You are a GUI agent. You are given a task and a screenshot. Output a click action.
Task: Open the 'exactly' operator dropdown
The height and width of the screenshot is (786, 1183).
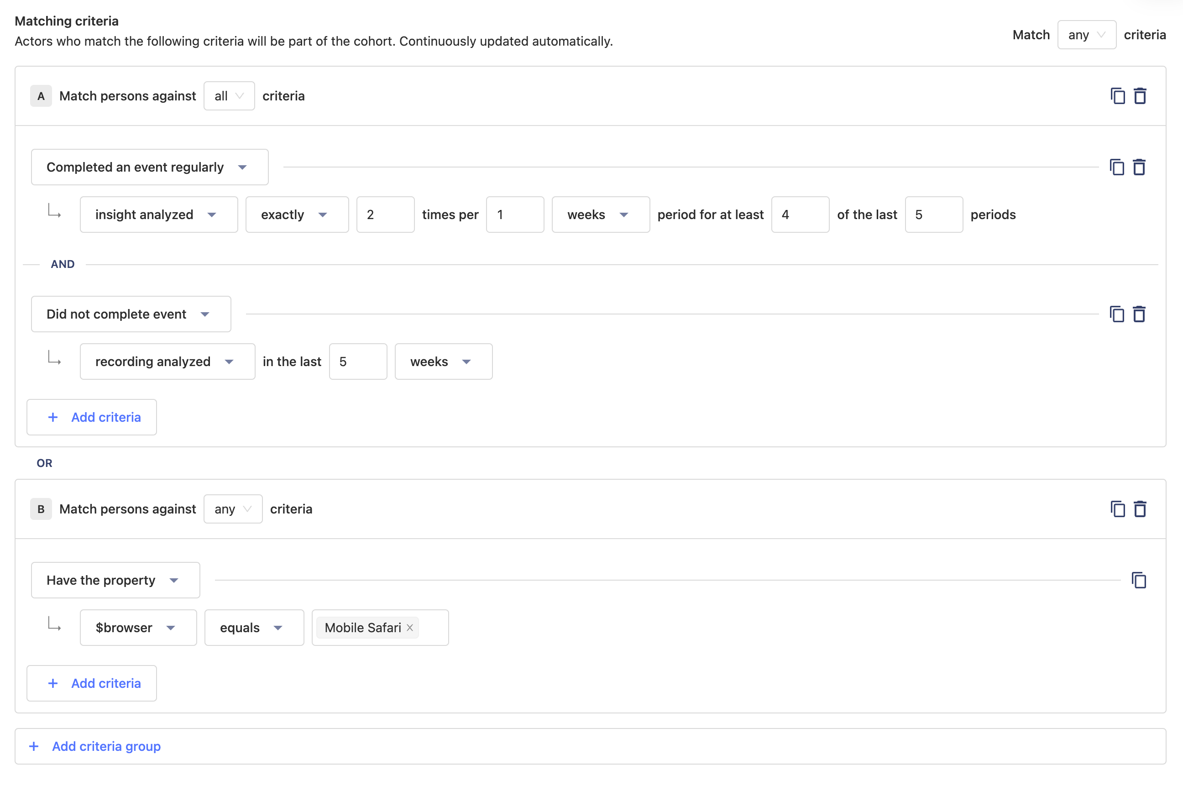297,215
